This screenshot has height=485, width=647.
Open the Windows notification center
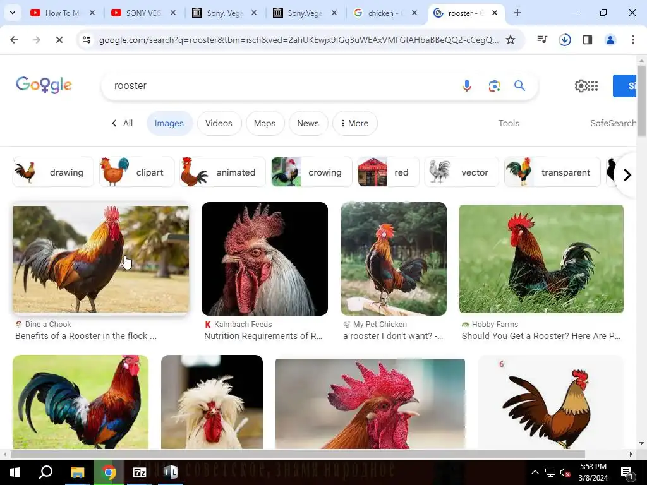click(x=627, y=472)
